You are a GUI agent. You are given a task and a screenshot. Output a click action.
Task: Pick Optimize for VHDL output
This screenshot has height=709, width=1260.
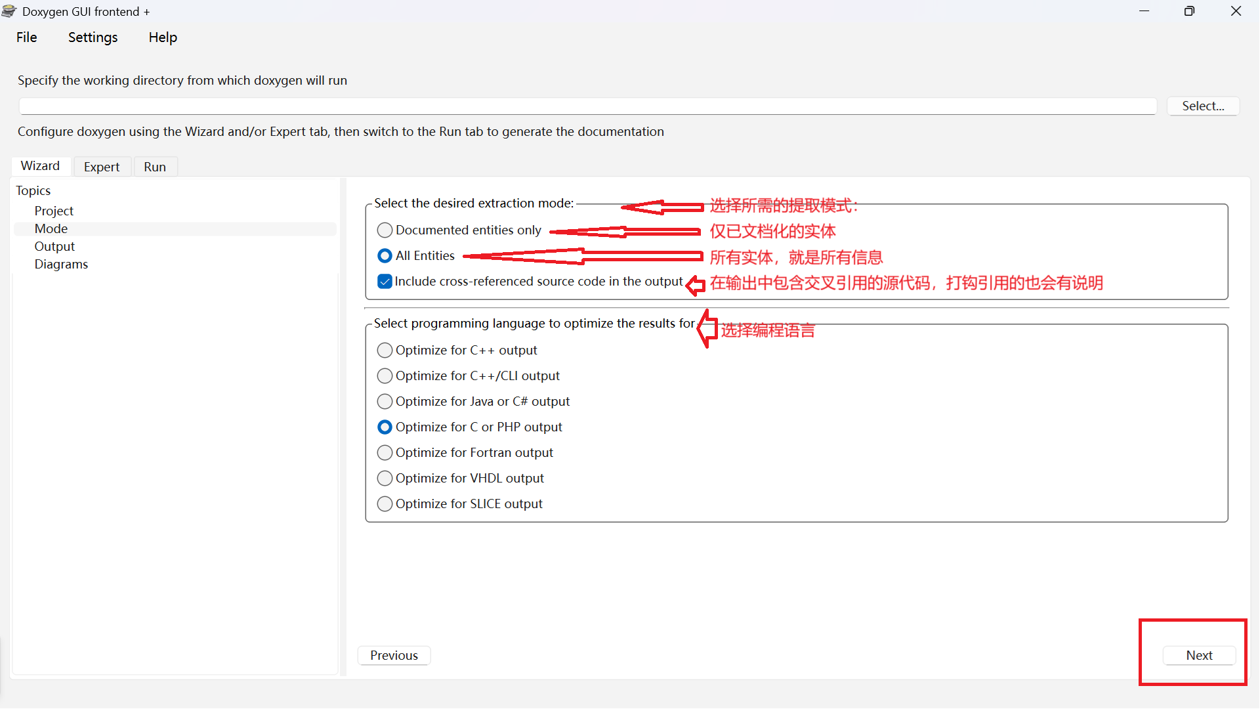coord(385,479)
